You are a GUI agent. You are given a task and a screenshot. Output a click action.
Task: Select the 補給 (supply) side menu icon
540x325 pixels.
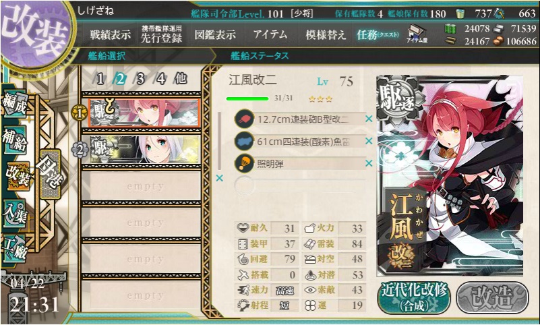(14, 141)
